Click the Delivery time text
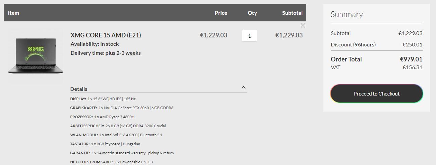This screenshot has height=165, width=436. tap(106, 53)
